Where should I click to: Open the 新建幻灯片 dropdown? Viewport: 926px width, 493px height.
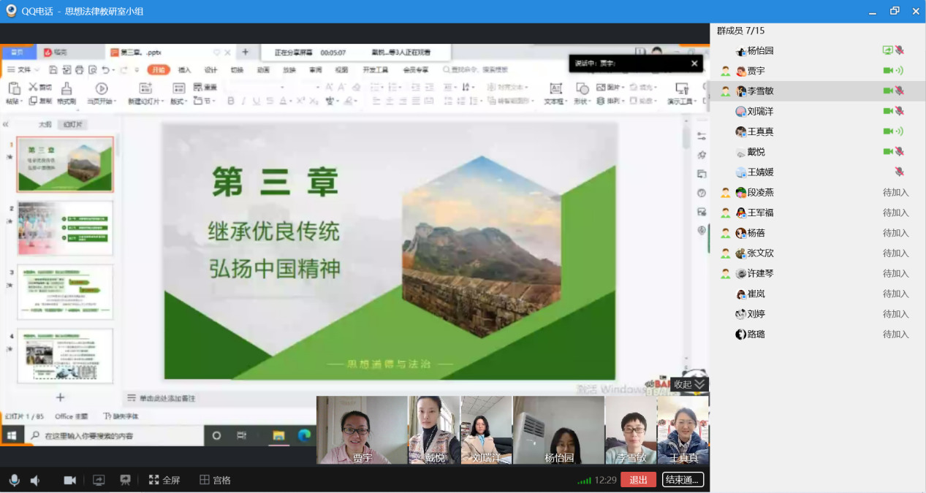click(x=145, y=102)
